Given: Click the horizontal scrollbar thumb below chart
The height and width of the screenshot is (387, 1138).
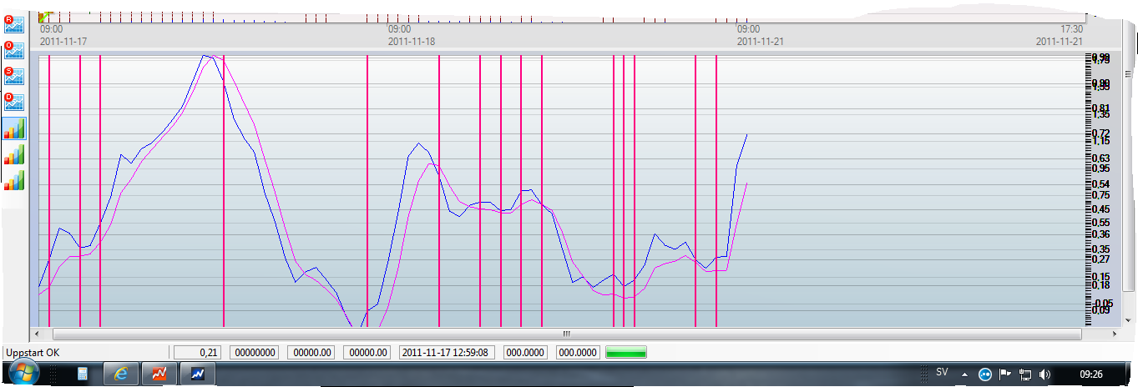Looking at the screenshot, I should tap(564, 334).
